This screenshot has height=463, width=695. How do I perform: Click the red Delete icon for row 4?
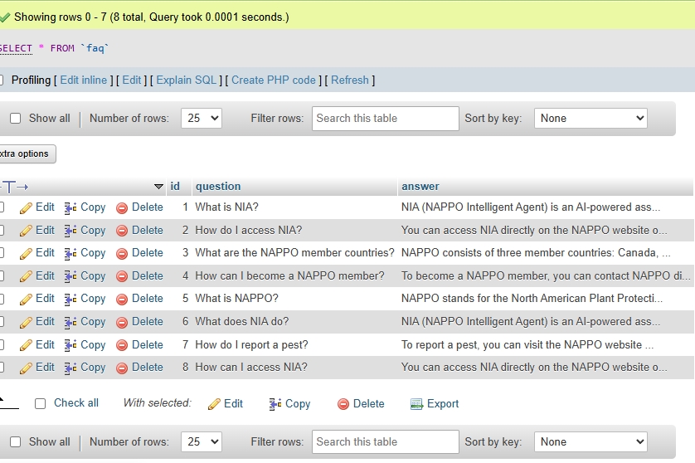[x=122, y=277]
